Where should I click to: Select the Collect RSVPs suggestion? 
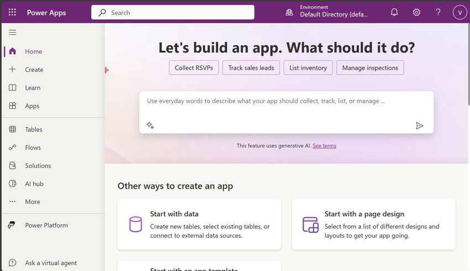click(194, 67)
